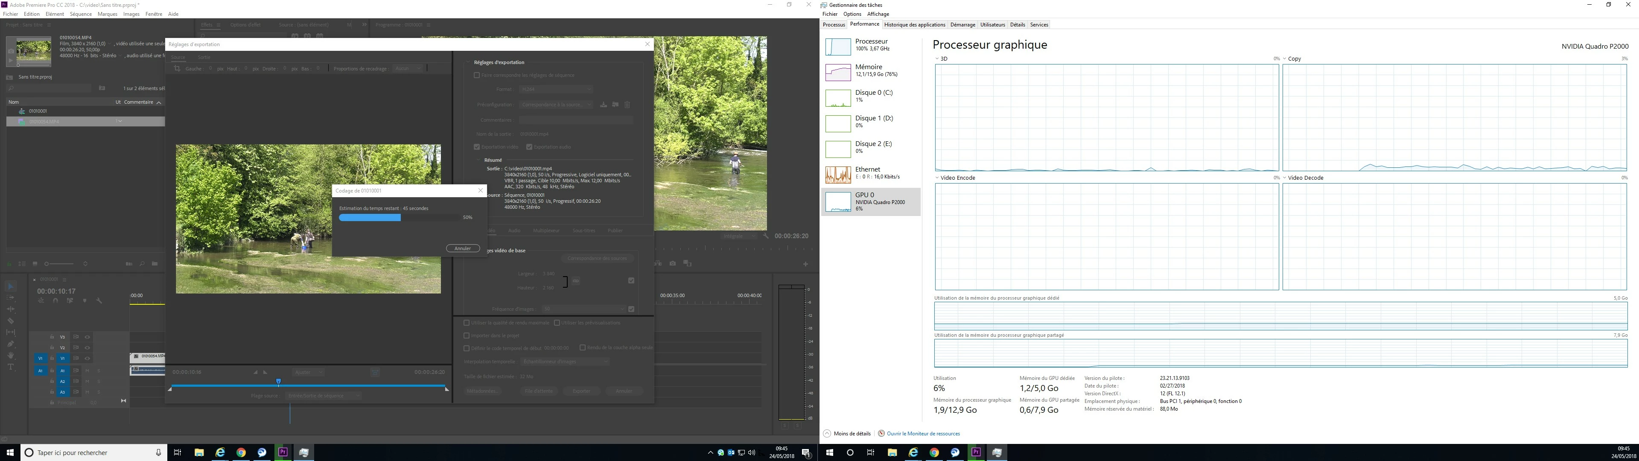Viewport: 1639px width, 461px height.
Task: Toggle timeline snap magnet icon
Action: pyautogui.click(x=55, y=301)
